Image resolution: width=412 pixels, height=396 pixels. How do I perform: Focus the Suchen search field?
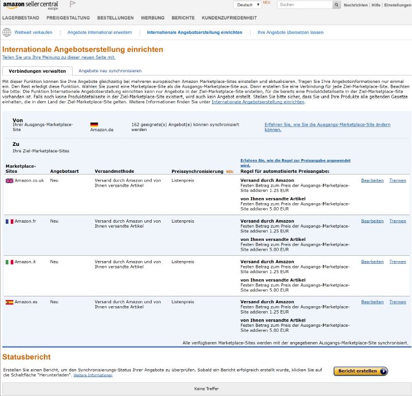coord(305,5)
